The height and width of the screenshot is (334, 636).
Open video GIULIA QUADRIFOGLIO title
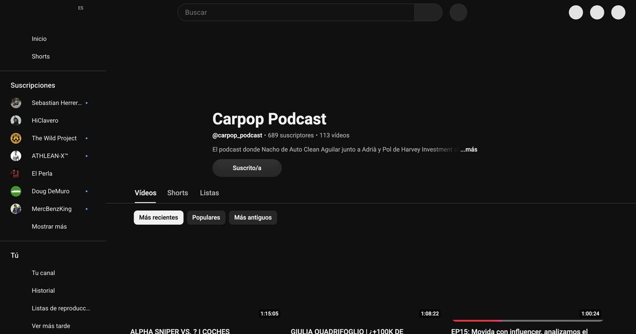click(347, 331)
